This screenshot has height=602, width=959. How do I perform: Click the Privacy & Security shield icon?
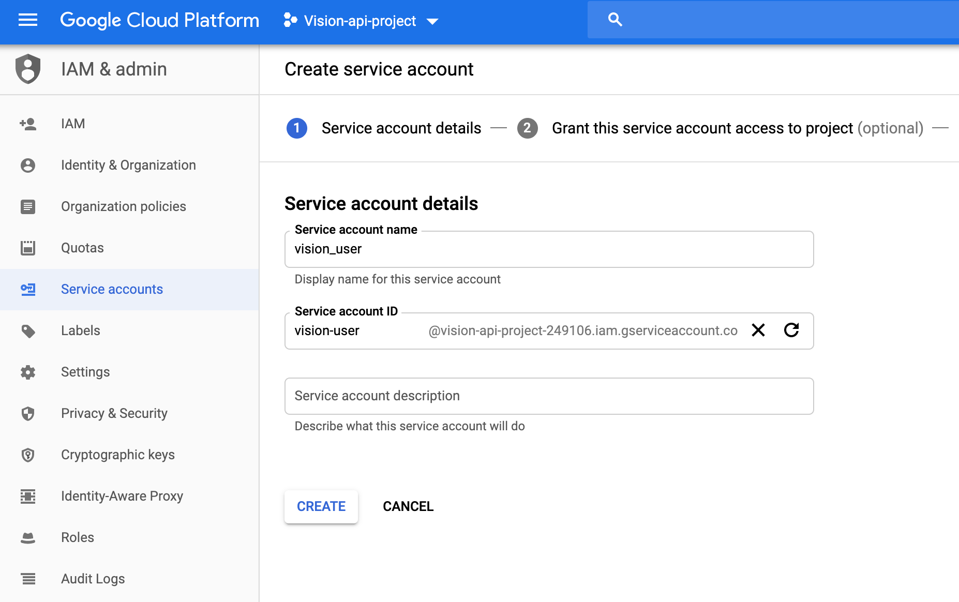point(28,414)
